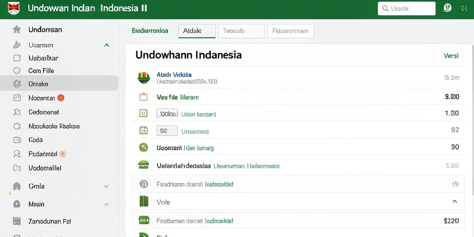Click the orange badge next to Nooentan
This screenshot has height=237, width=474.
coord(61,98)
